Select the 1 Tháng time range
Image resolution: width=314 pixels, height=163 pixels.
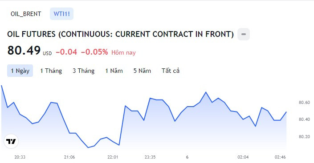pyautogui.click(x=51, y=71)
